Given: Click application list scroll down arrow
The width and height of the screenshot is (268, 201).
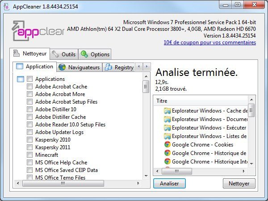Looking at the screenshot, I should (146, 176).
